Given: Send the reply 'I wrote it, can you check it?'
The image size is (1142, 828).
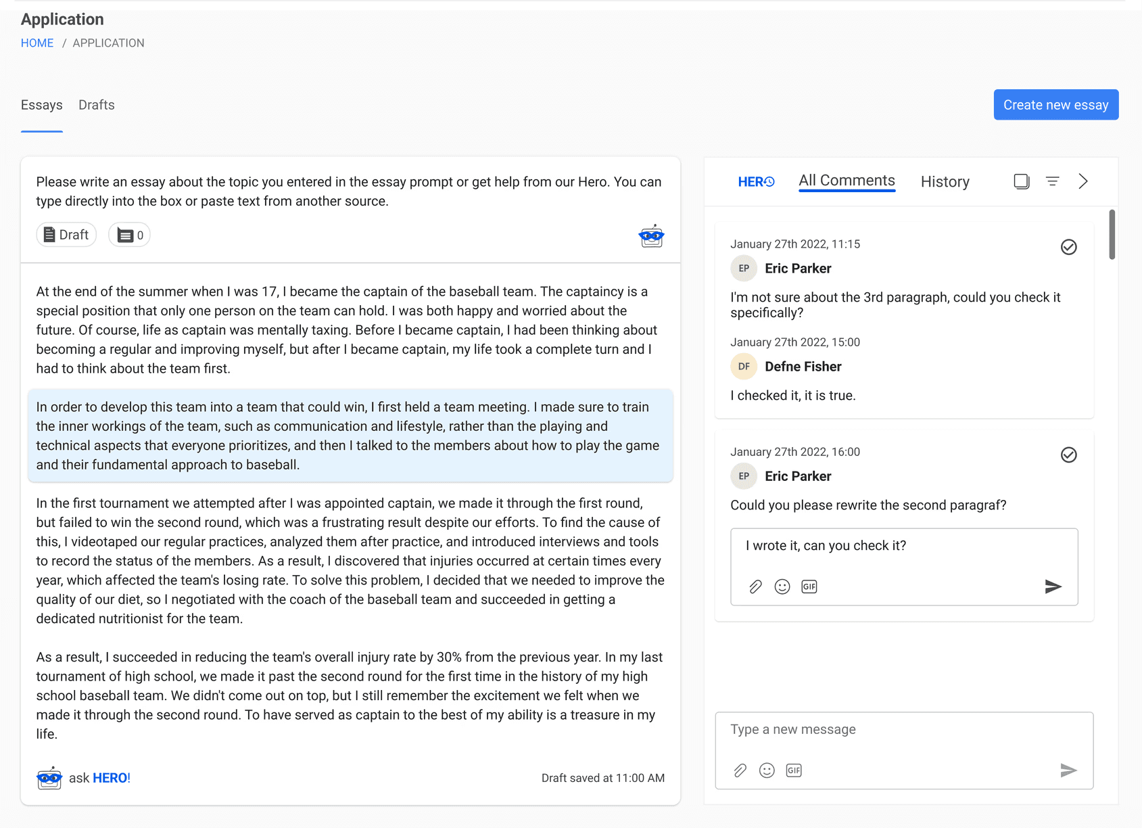Looking at the screenshot, I should tap(1053, 586).
